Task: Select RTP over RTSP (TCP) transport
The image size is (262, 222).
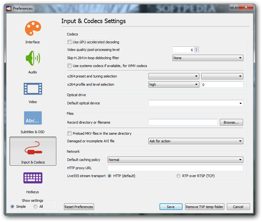Action: pos(178,176)
